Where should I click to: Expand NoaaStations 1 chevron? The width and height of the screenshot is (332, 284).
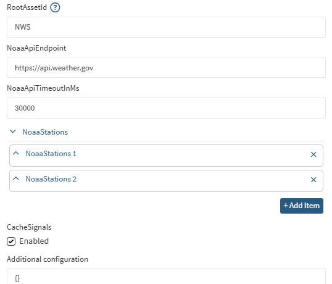pos(16,153)
